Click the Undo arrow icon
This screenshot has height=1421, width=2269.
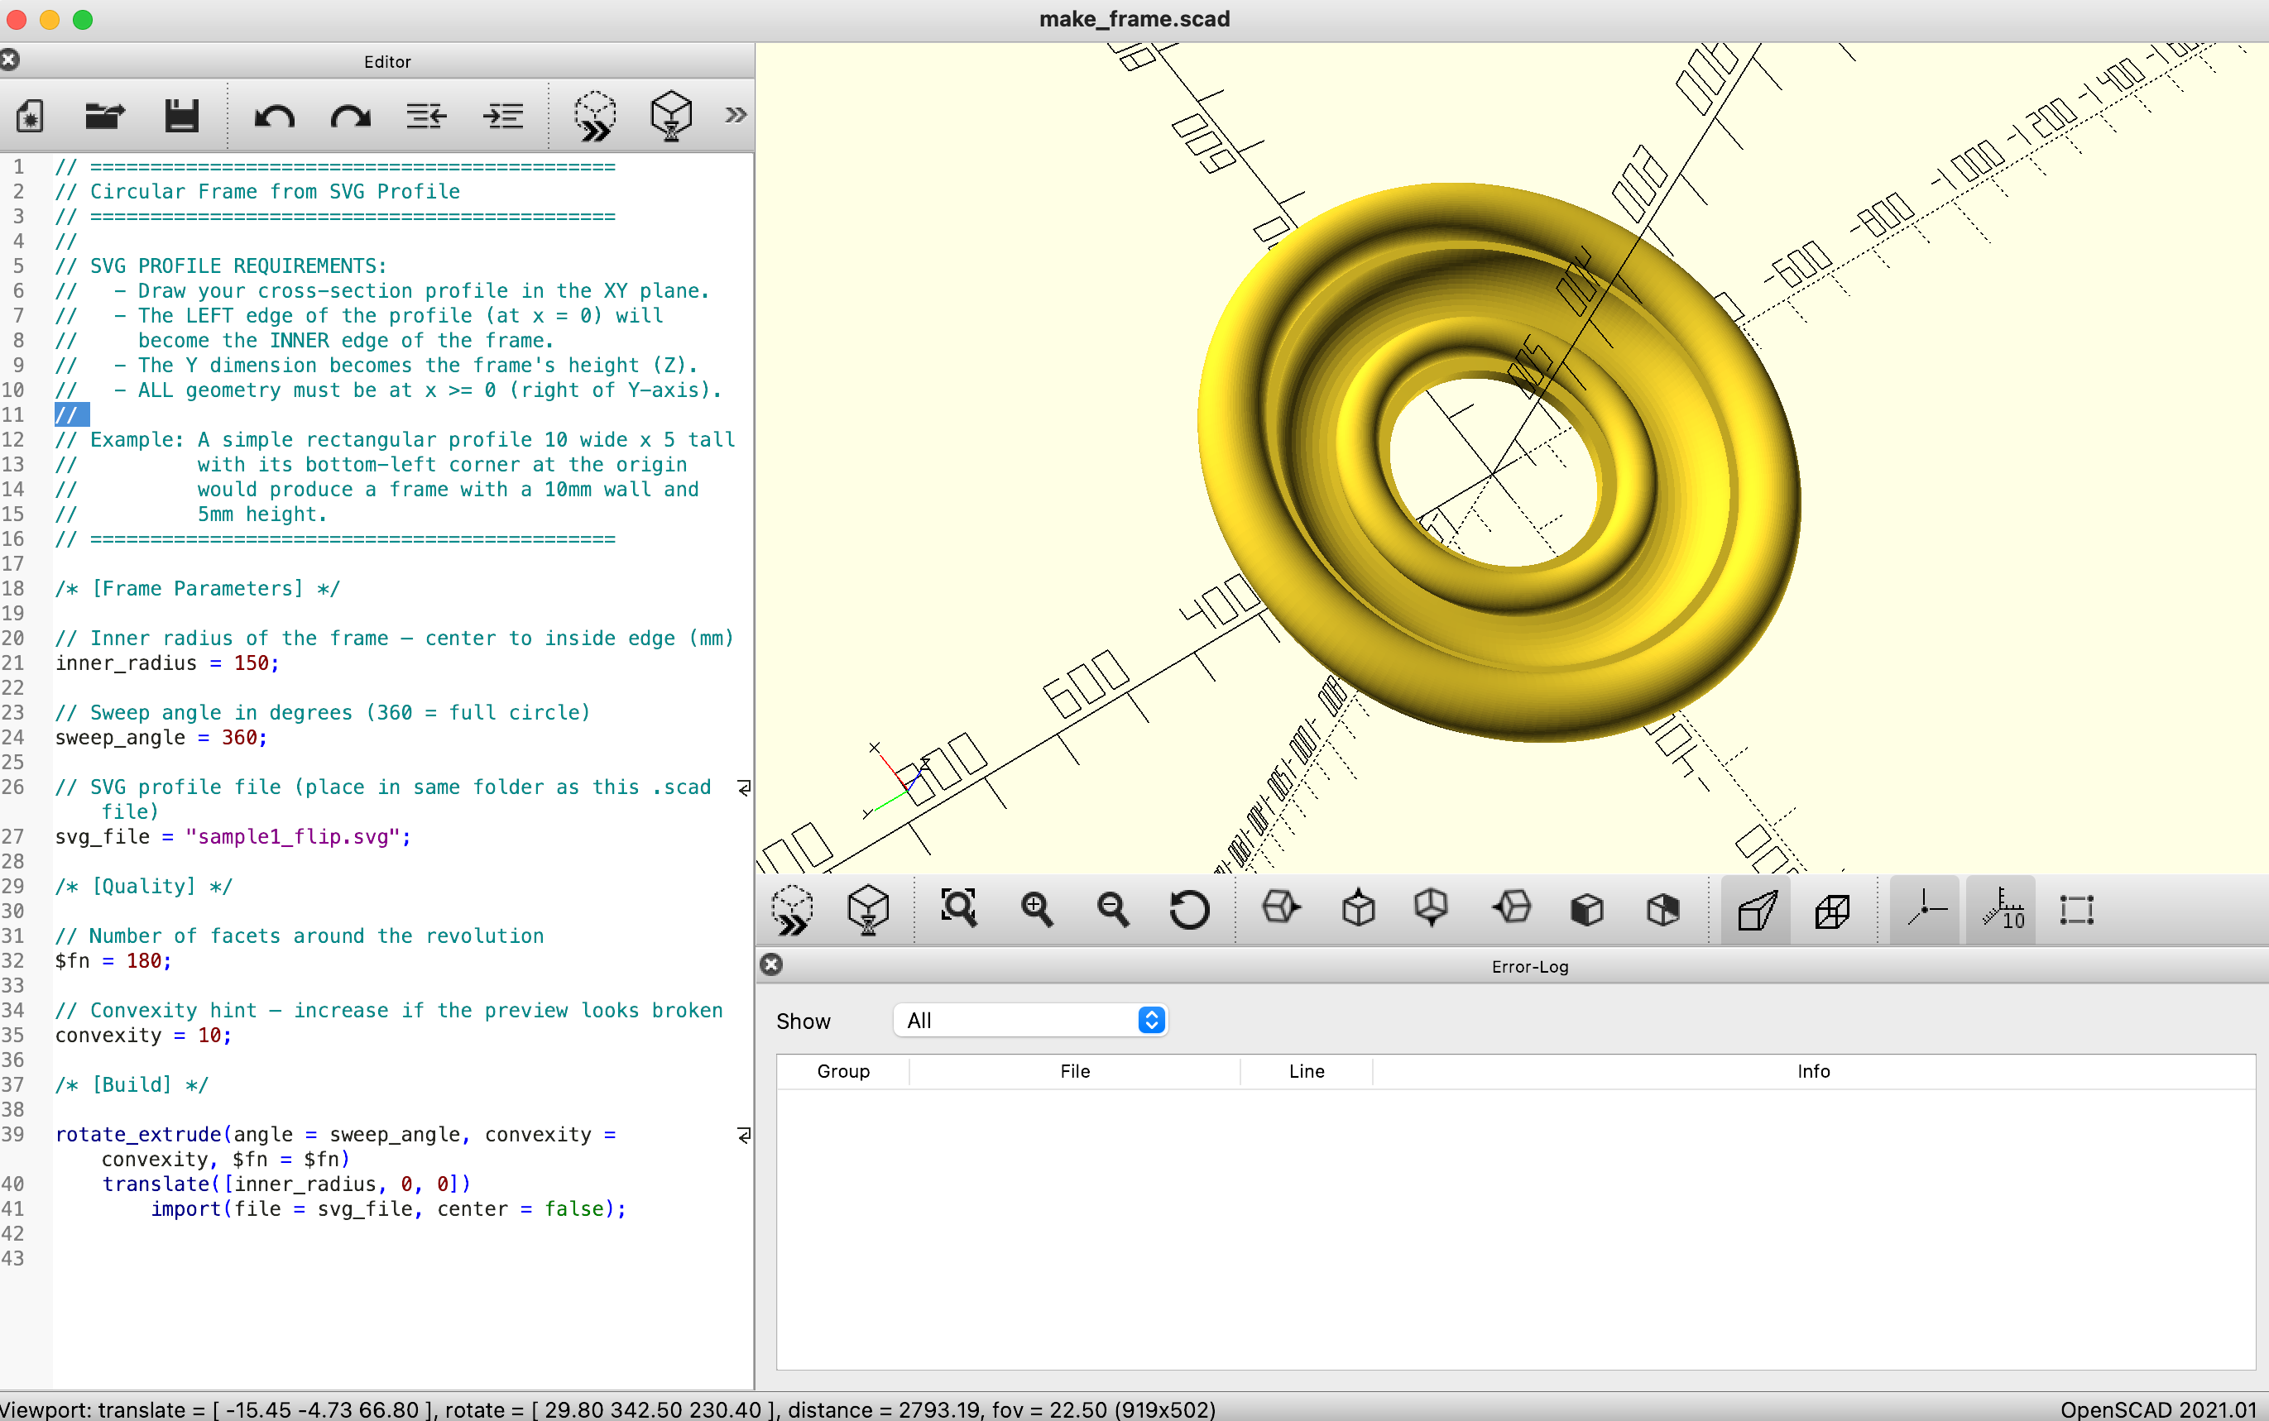tap(274, 116)
